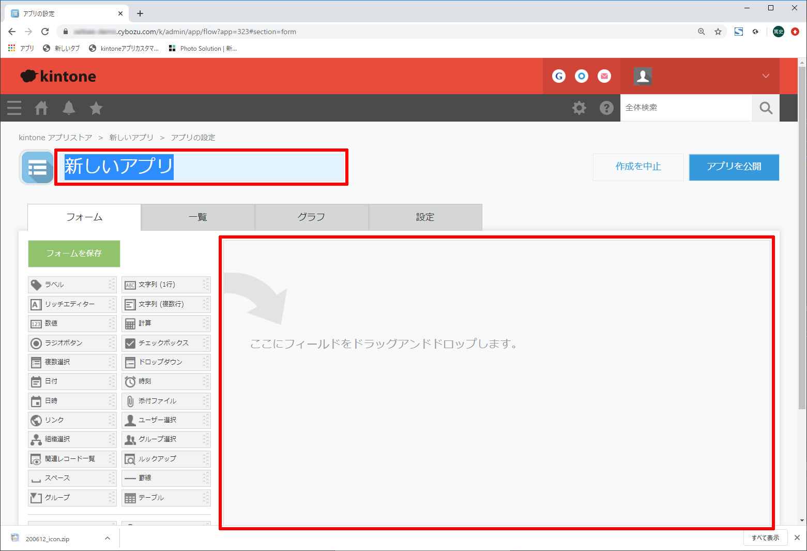Click the search magnifier button
This screenshot has height=551, width=807.
[766, 108]
